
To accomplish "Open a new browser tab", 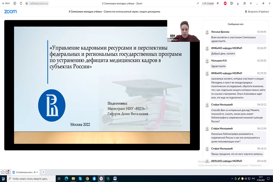I will click(x=43, y=172).
